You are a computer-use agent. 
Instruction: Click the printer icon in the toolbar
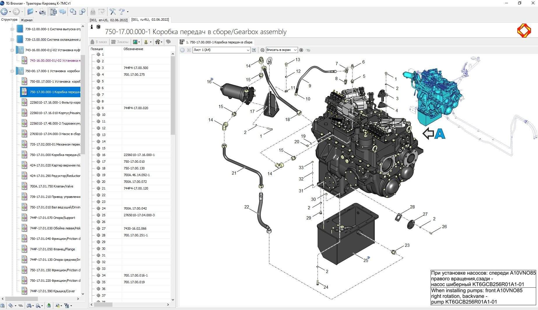tap(43, 12)
